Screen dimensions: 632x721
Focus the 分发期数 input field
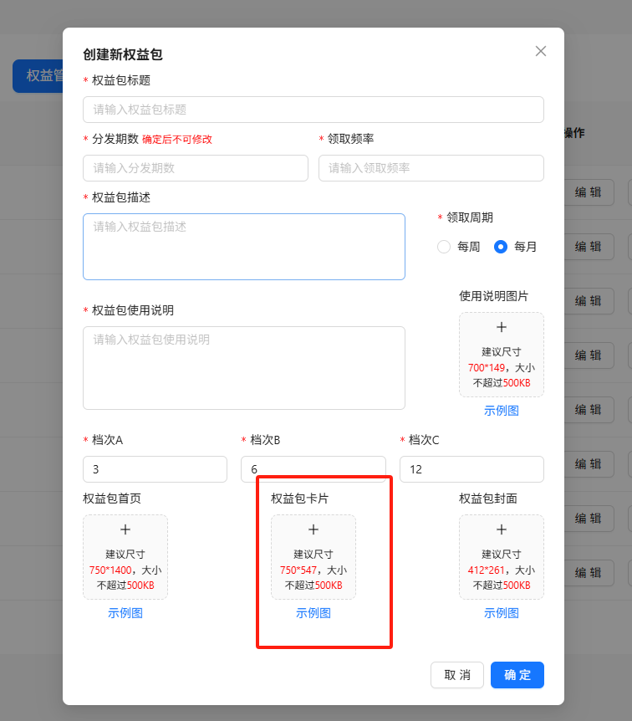(x=196, y=168)
